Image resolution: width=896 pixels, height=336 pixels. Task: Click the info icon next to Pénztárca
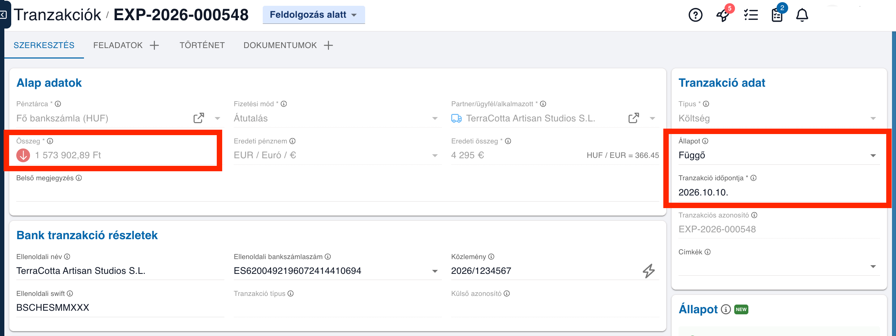(x=58, y=104)
